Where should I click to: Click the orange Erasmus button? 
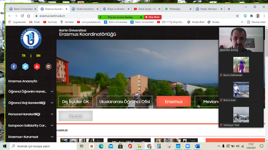(x=174, y=101)
